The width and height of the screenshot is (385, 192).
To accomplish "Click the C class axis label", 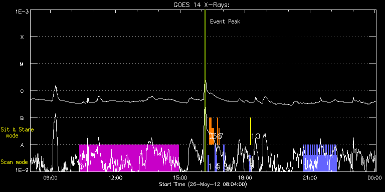I will click(22, 91).
